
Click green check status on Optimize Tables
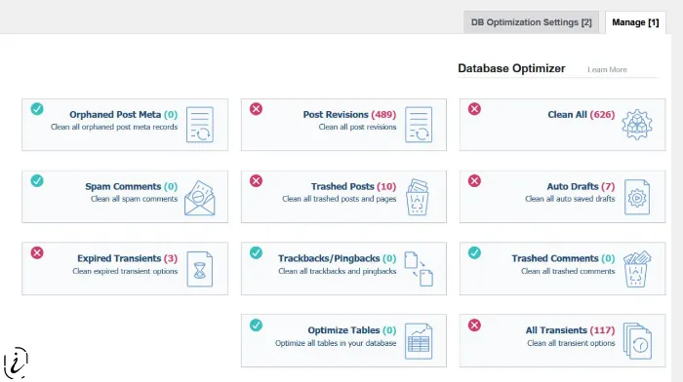tap(256, 325)
